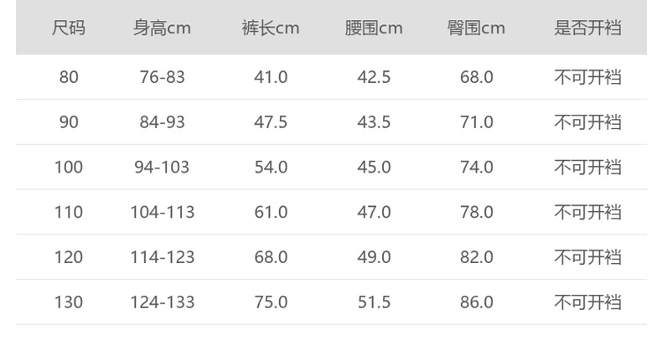Click the 尺码 column header

coord(69,28)
